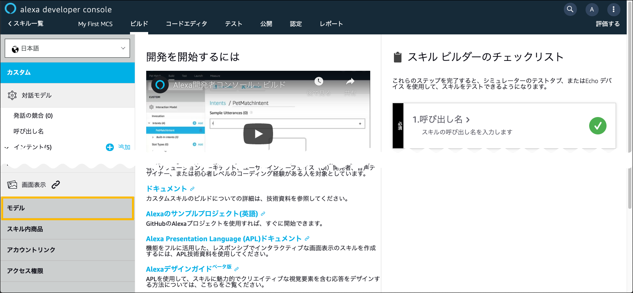Open the ドキュメント link
Image resolution: width=633 pixels, height=293 pixels.
pos(166,189)
